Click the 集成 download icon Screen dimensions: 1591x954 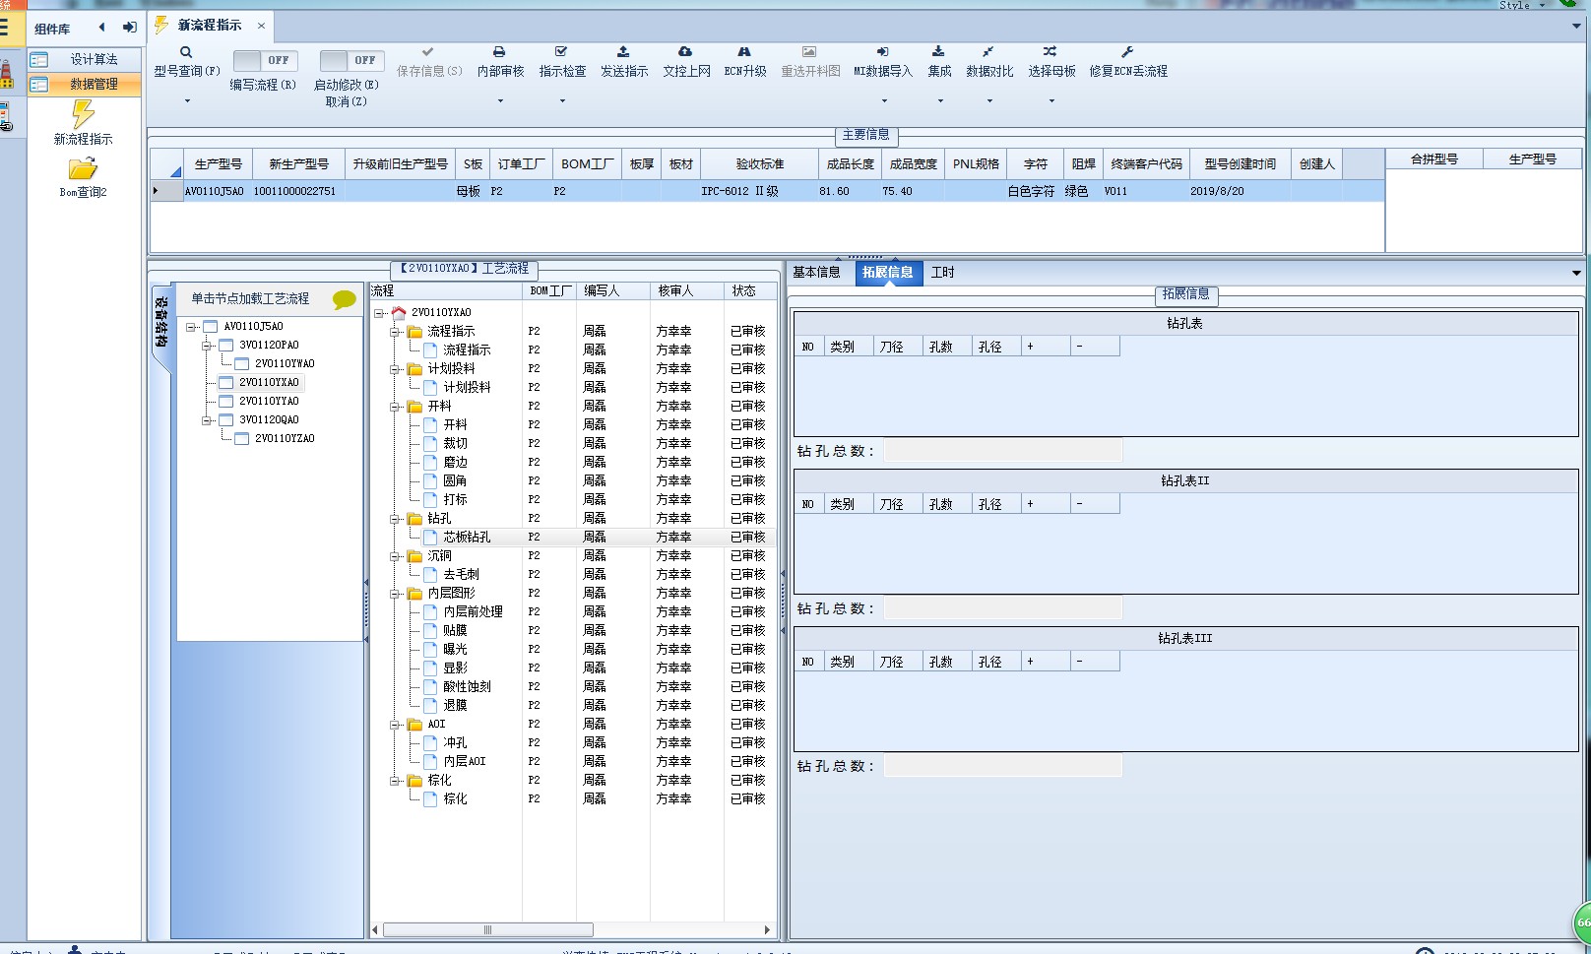tap(938, 51)
